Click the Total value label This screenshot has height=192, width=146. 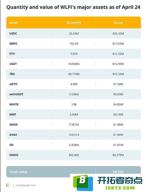tap(18, 172)
